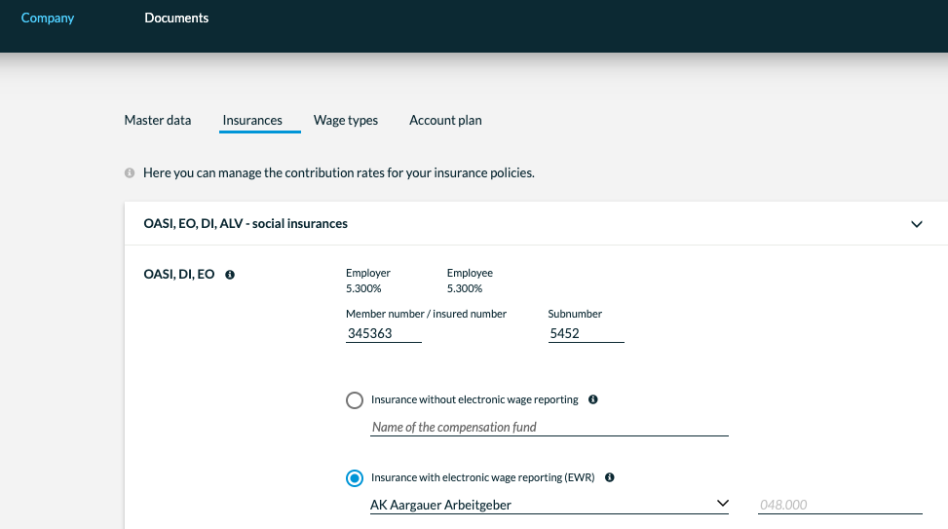Select Insurance without electronic wage reporting radio
Viewport: 948px width, 529px height.
pos(355,400)
